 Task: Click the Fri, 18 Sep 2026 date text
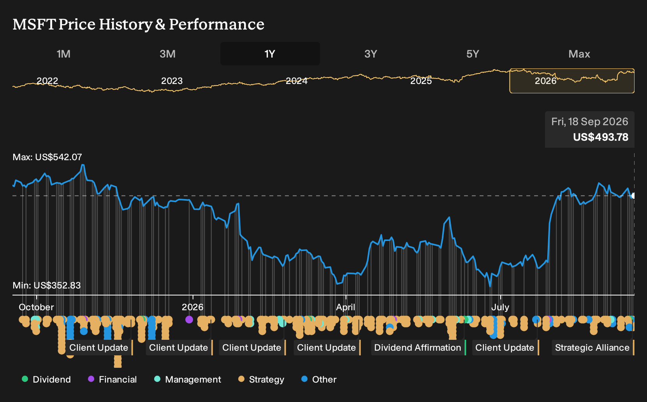590,122
